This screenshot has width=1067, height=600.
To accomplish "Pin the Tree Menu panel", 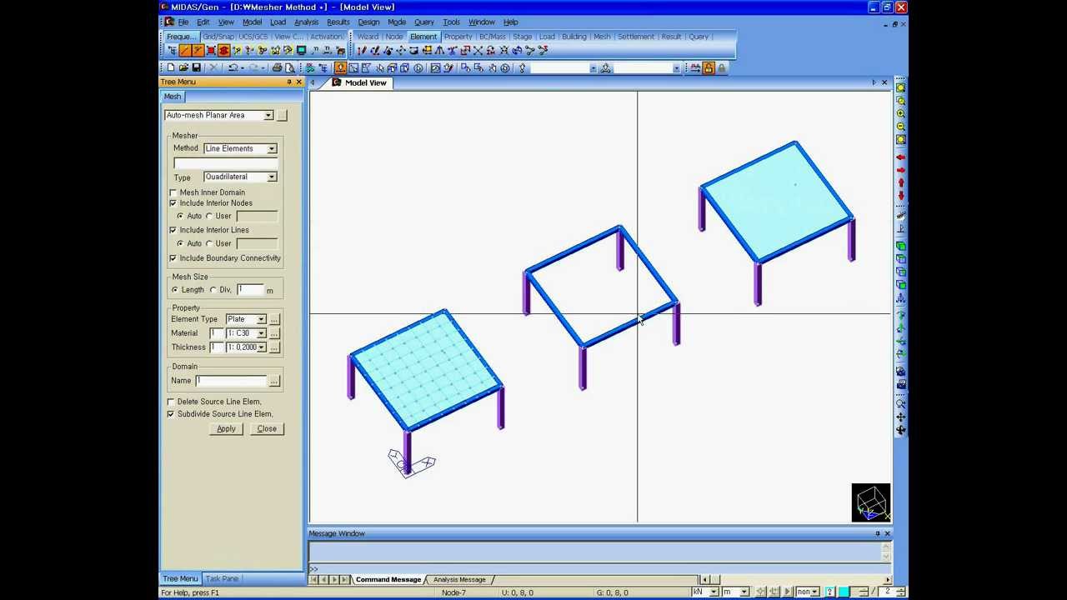I will click(x=289, y=82).
